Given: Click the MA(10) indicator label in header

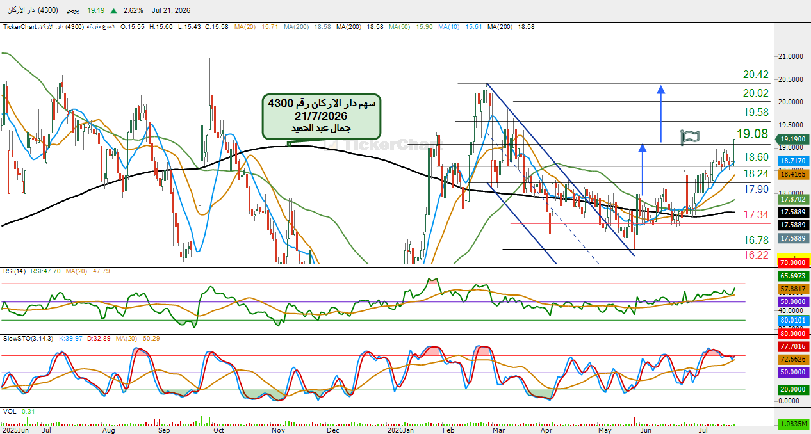Looking at the screenshot, I should point(450,27).
